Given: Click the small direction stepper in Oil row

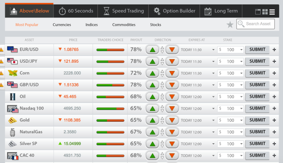Looking at the screenshot, I should coord(162,97).
